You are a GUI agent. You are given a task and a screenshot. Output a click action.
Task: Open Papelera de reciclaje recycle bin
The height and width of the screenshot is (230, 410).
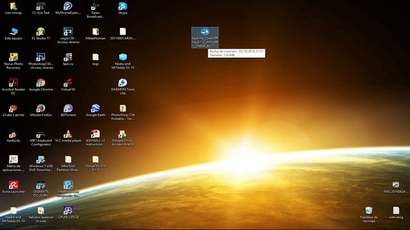click(369, 211)
